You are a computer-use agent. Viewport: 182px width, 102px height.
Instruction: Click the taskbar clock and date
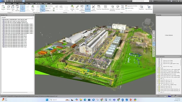pyautogui.click(x=177, y=100)
